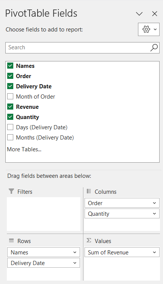
Task: Uncheck the Delivery Date field checkbox
Action: (x=10, y=86)
